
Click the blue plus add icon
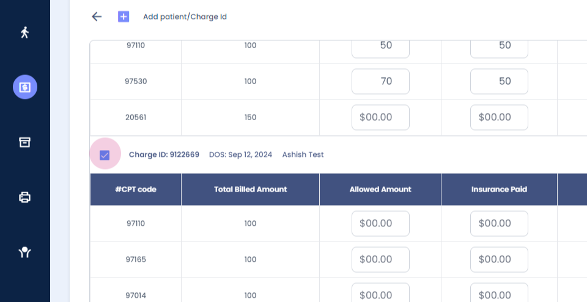tap(124, 16)
